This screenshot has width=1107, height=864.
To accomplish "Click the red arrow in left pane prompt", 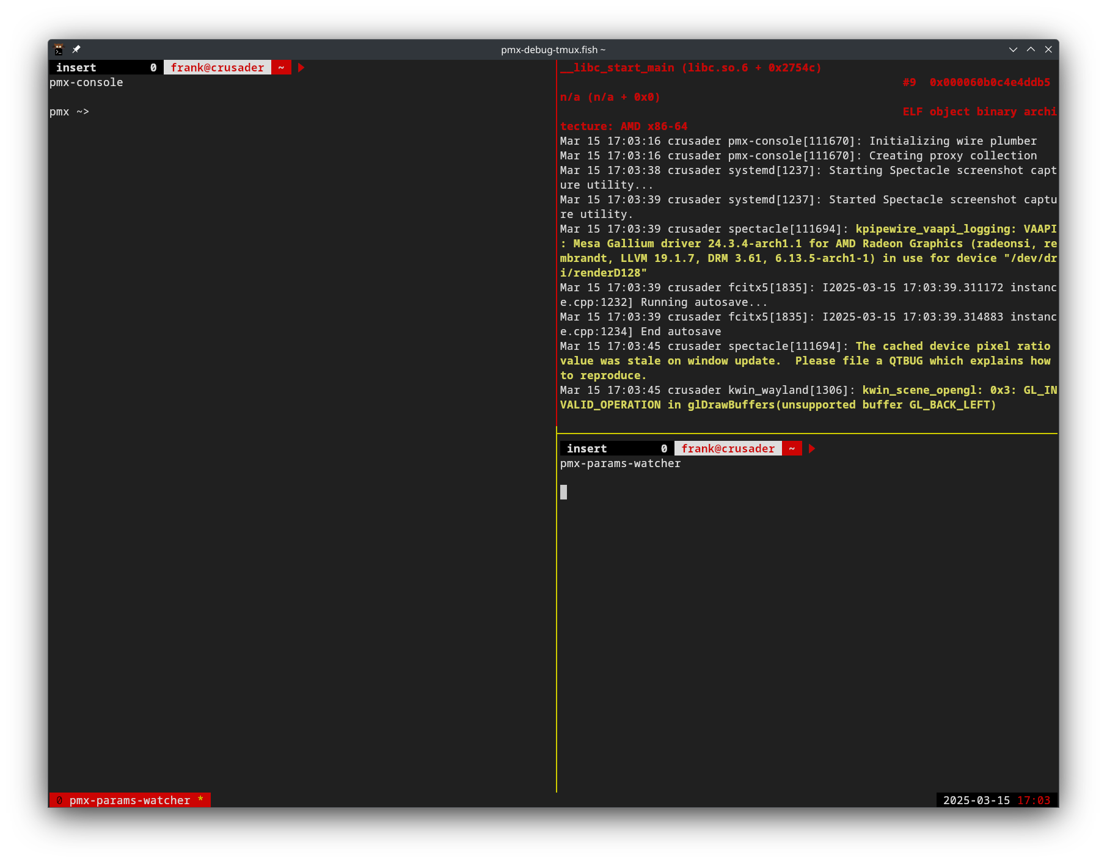I will click(x=301, y=68).
